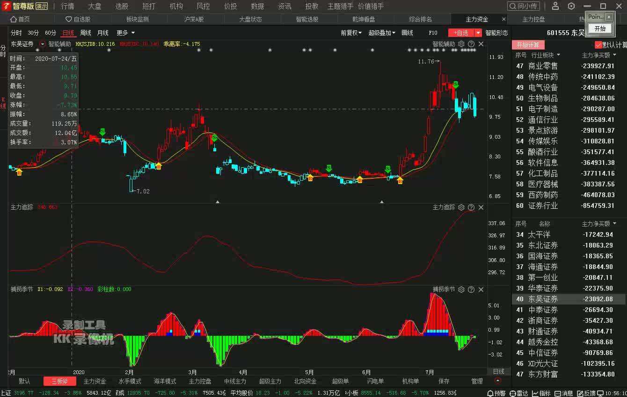Open settings hexagon icon in title bar
627x397 pixels.
point(571,6)
